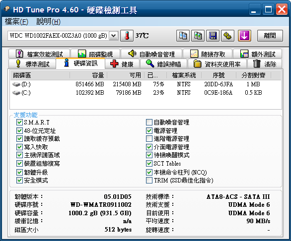Click the 37°C temperature reading
The image size is (291, 241).
click(142, 35)
